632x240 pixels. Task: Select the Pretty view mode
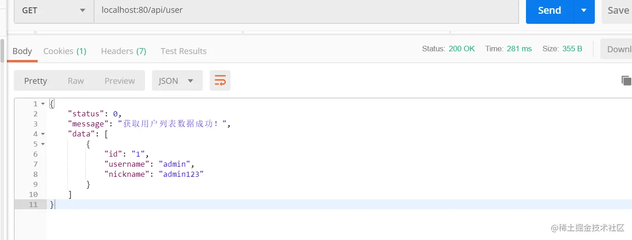pos(35,81)
